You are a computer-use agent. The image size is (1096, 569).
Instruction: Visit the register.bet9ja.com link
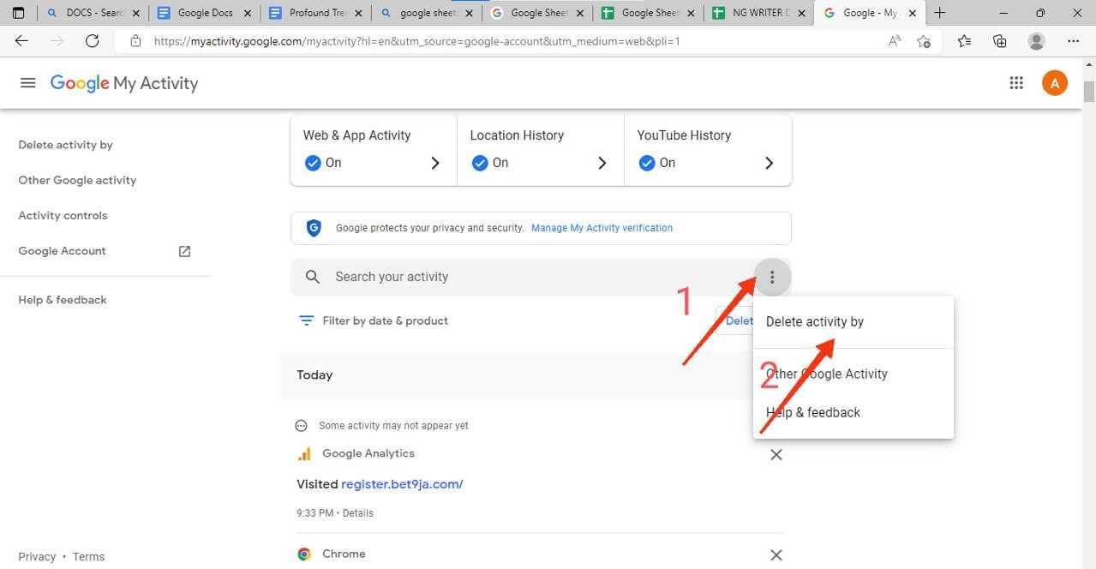(x=402, y=483)
